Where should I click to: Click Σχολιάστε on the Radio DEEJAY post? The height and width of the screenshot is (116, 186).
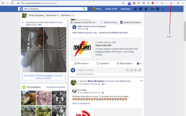click(103, 64)
